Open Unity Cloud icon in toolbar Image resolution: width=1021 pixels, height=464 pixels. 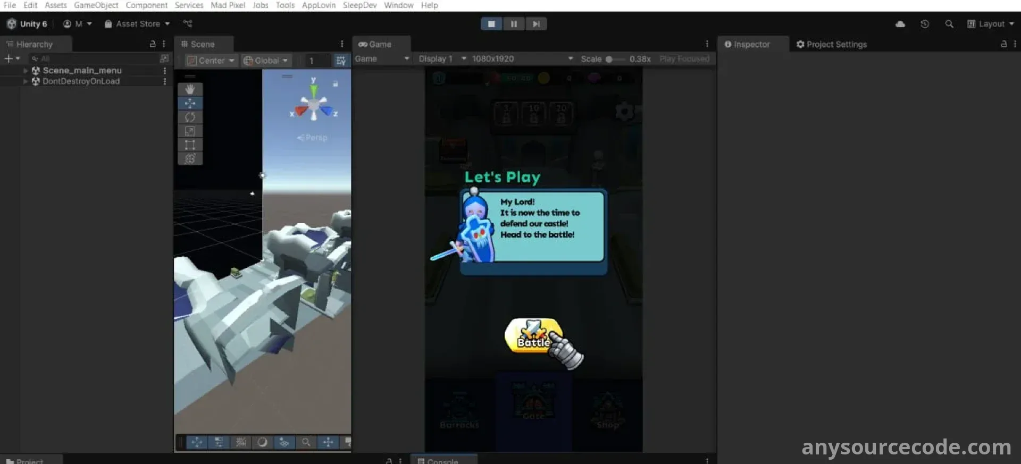click(900, 24)
